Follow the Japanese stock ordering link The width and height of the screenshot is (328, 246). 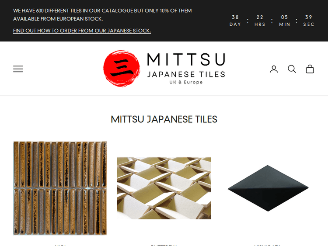(x=82, y=31)
